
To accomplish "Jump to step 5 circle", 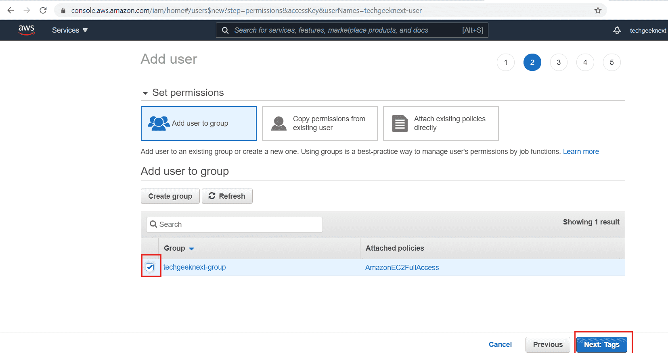I will [x=612, y=62].
